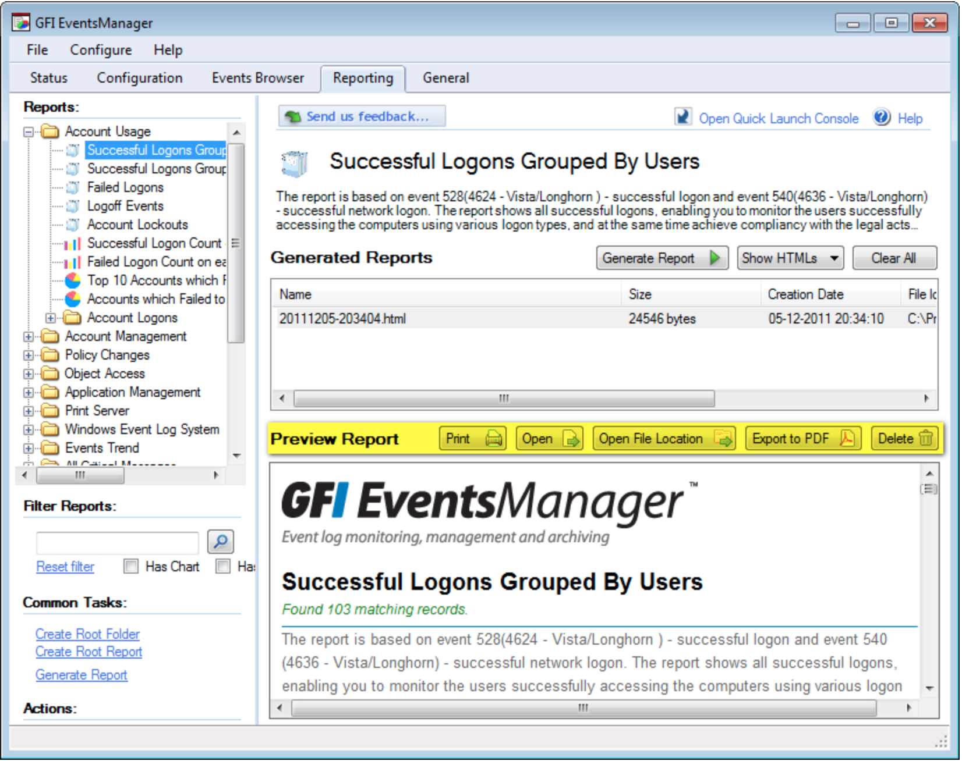
Task: Print the previewed report
Action: tap(473, 439)
